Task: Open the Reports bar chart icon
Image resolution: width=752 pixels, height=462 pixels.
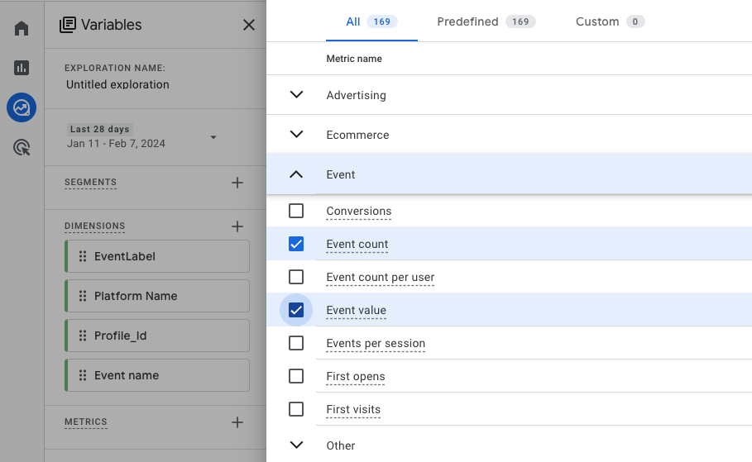Action: click(x=22, y=68)
